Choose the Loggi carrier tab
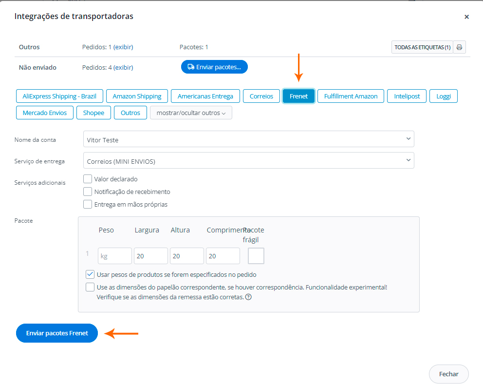 point(443,96)
